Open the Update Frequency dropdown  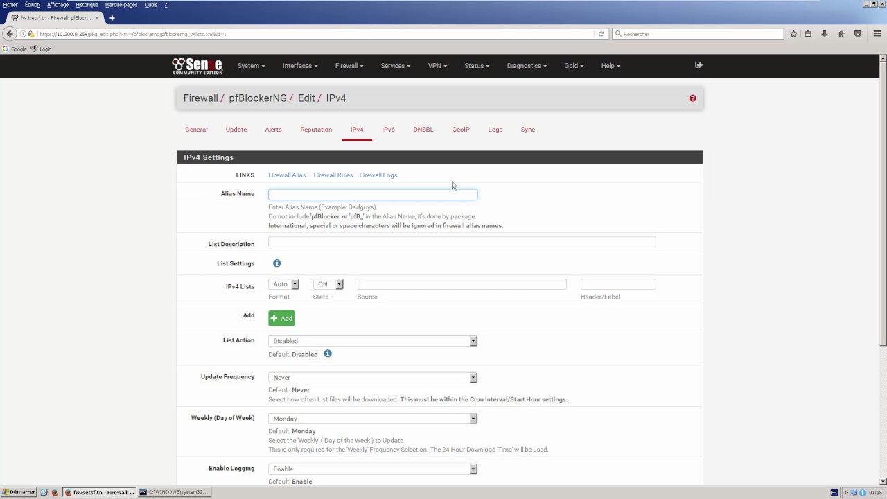pyautogui.click(x=373, y=378)
